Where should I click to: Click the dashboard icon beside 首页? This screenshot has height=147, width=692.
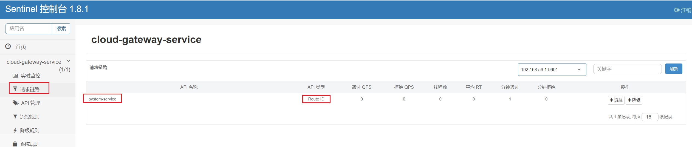point(8,47)
